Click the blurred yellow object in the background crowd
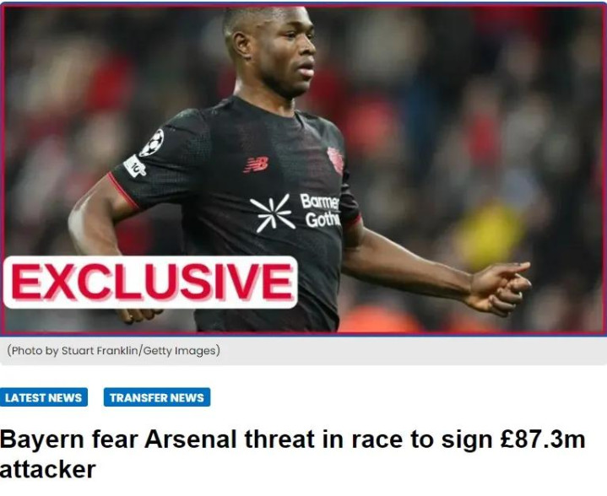Viewport: 607px width, 496px height. point(490,237)
